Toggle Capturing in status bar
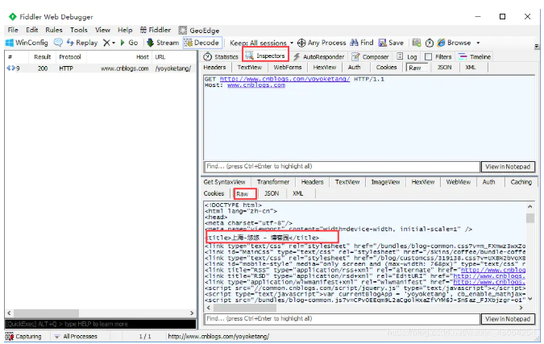Image resolution: width=544 pixels, height=344 pixels. point(23,337)
